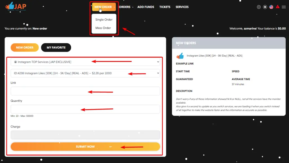Toggle the round theme switch icon
Screen dimensions: 289x163
265,7
